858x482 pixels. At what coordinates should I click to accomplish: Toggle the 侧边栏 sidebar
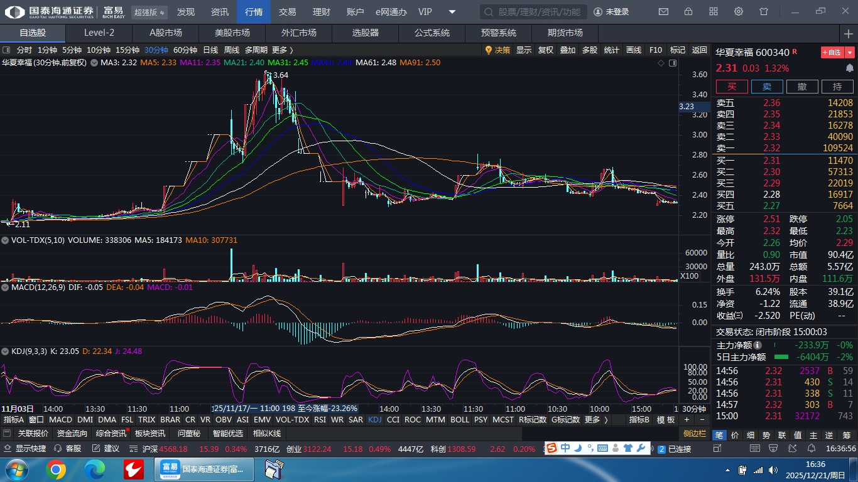click(x=695, y=434)
